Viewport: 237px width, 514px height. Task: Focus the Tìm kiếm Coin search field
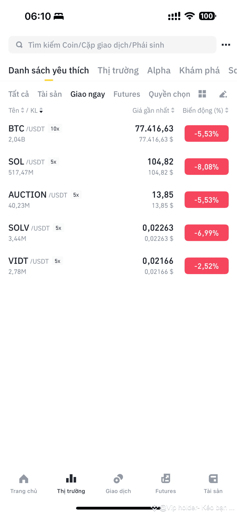112,45
